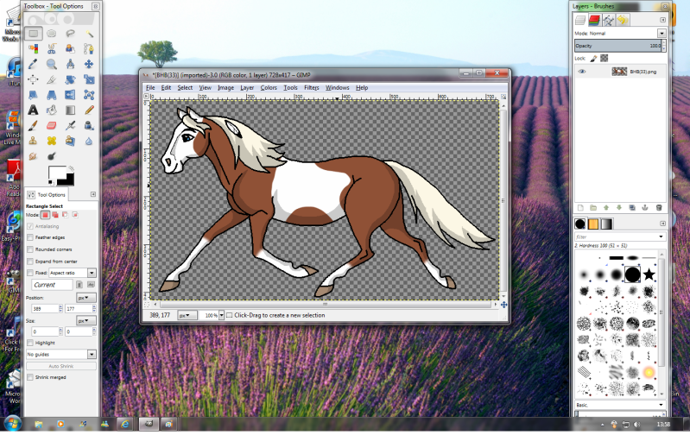Select the Free Select lasso tool
This screenshot has height=435, width=690.
coord(70,34)
